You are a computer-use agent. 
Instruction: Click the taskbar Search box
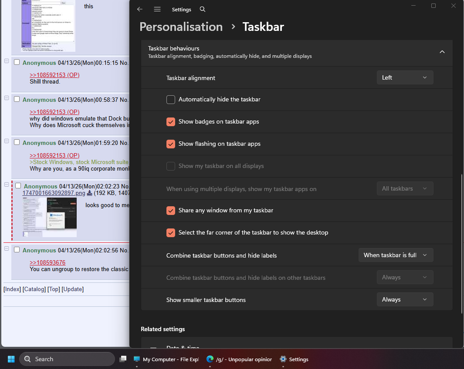(67, 359)
